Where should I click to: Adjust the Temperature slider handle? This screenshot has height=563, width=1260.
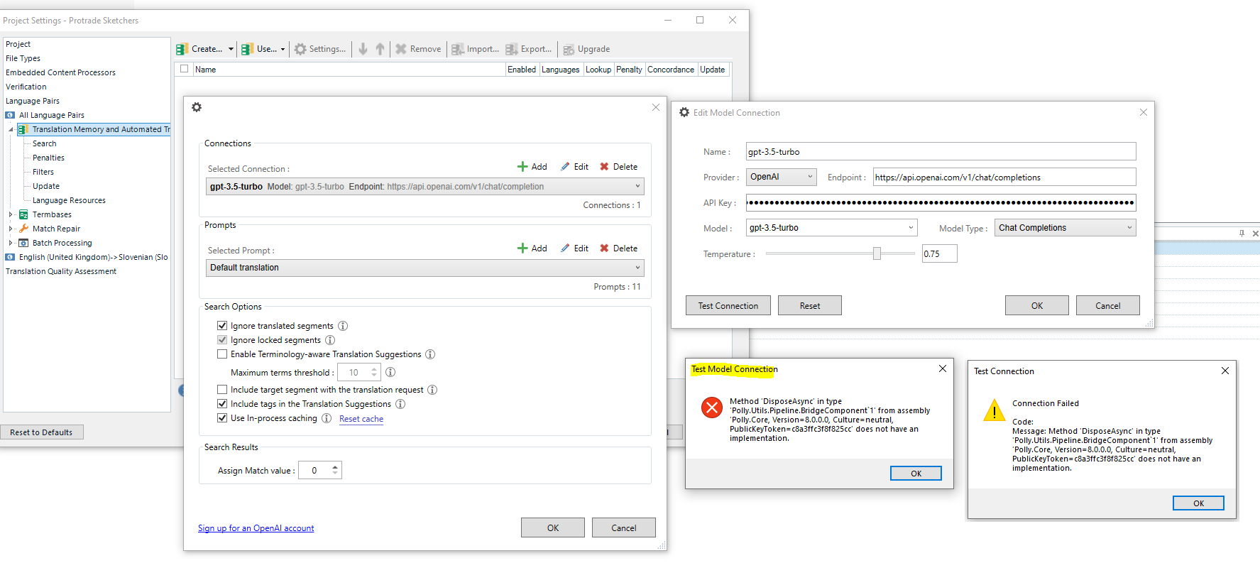877,253
